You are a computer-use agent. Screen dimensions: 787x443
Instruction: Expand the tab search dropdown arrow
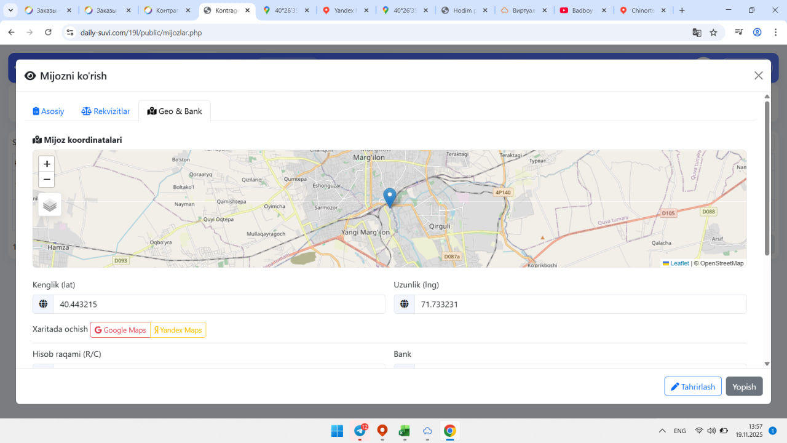pos(10,10)
